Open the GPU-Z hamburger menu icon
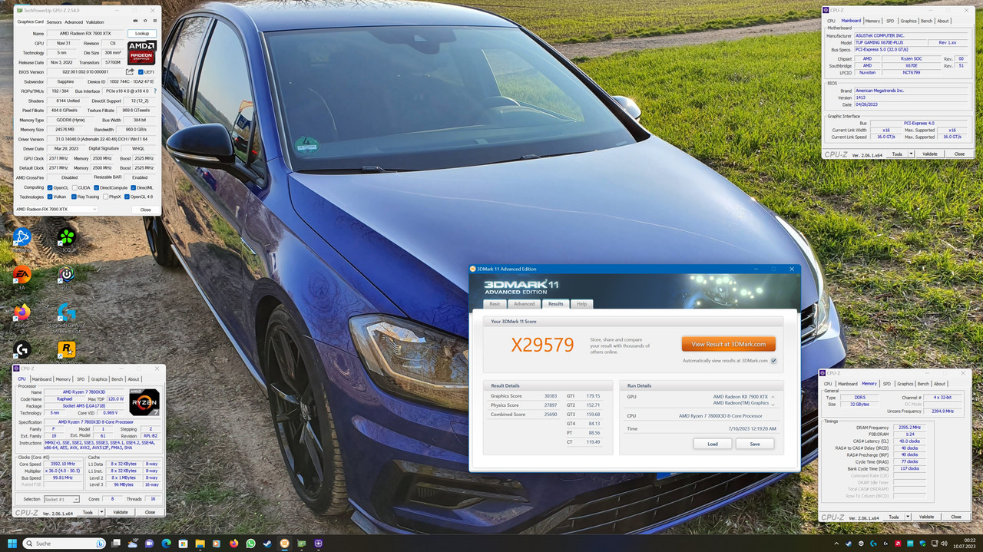Screen dimensions: 983x552 point(155,21)
